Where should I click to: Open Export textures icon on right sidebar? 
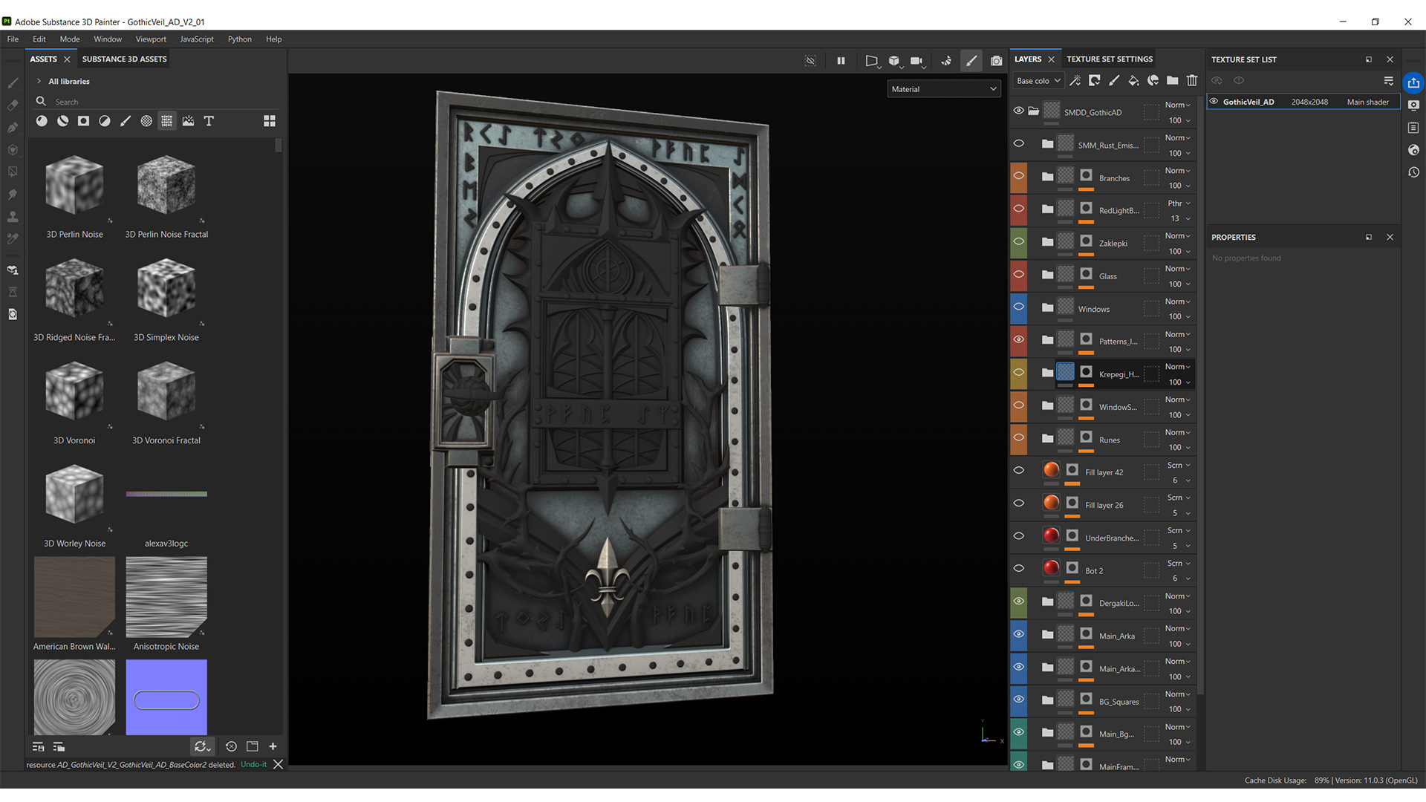(x=1413, y=82)
